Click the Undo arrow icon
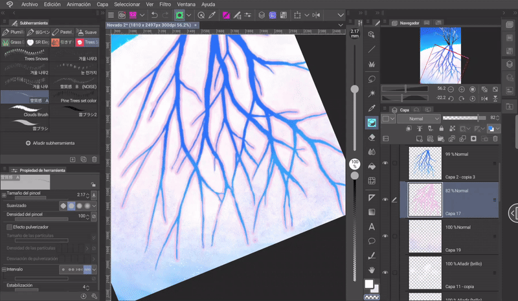Viewport: 518px width, 301px height. click(x=153, y=14)
